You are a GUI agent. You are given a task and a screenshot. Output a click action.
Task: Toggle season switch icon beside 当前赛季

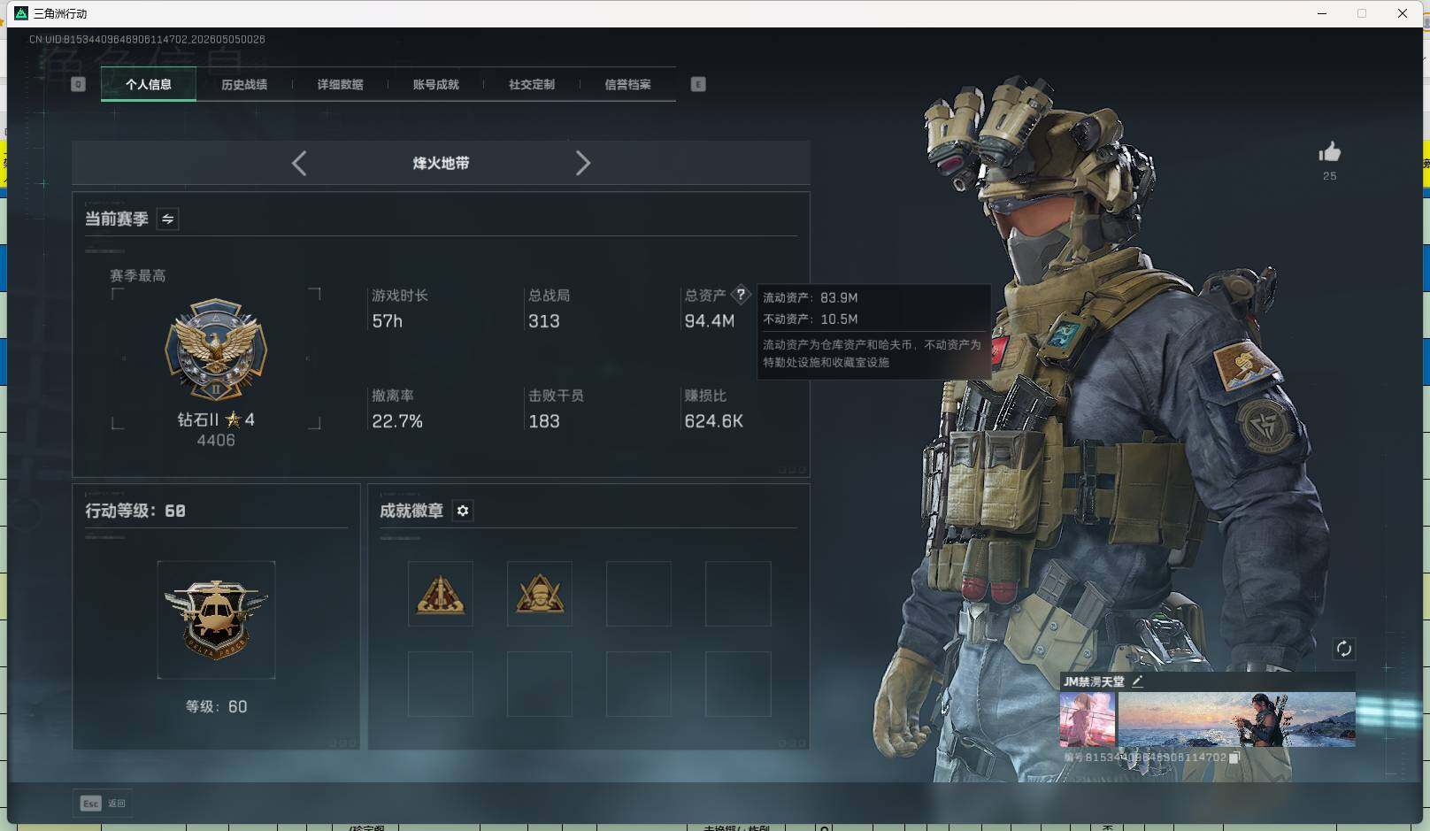click(x=167, y=219)
